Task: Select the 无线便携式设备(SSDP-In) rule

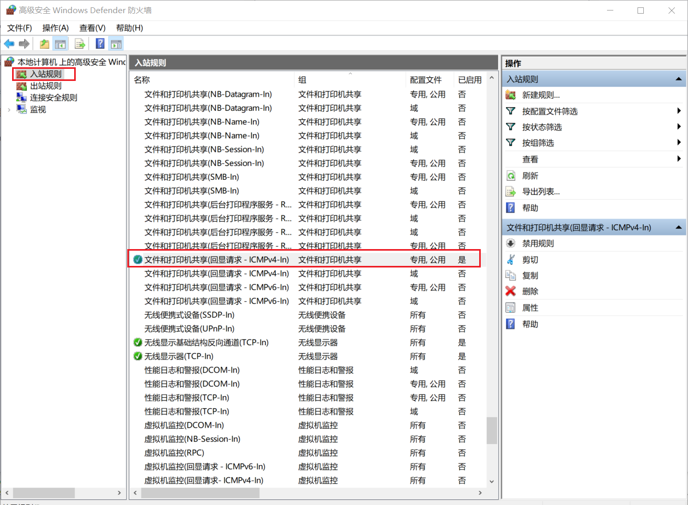Action: click(308, 315)
